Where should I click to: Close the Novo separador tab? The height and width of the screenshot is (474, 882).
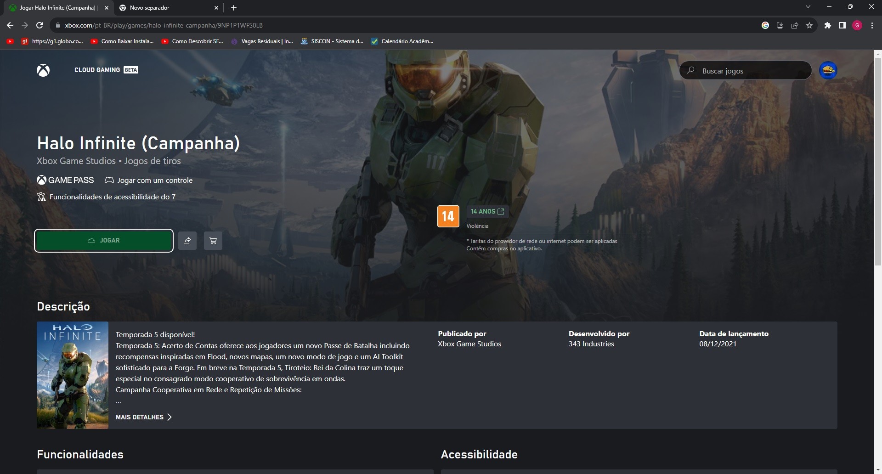point(216,8)
